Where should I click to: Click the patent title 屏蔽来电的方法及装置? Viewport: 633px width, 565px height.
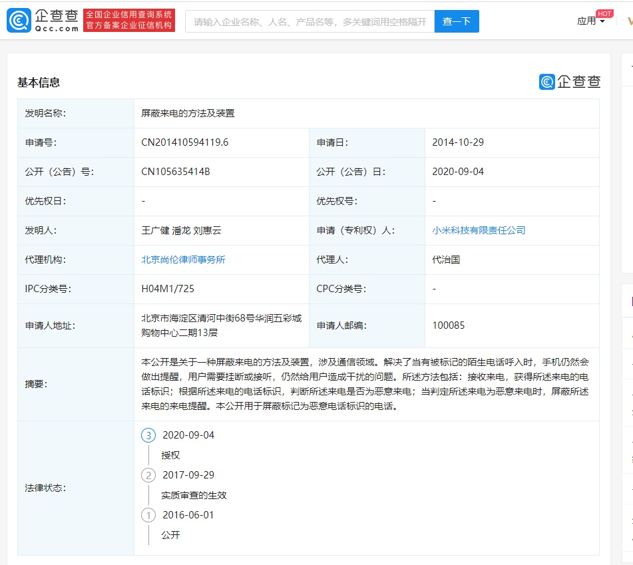tap(188, 113)
